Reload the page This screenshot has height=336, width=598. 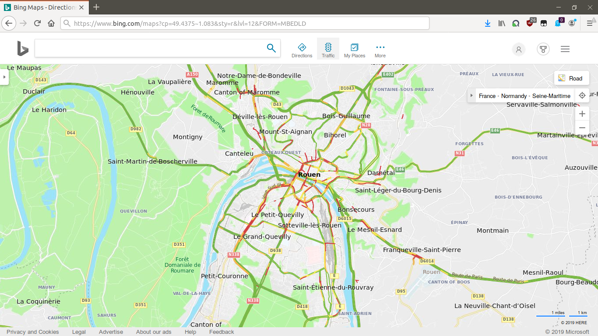[37, 23]
